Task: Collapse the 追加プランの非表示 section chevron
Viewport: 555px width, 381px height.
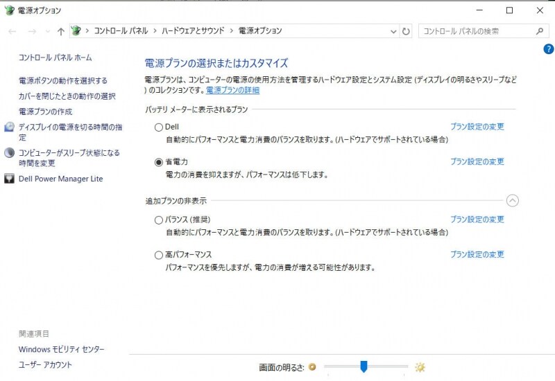Action: pyautogui.click(x=512, y=201)
